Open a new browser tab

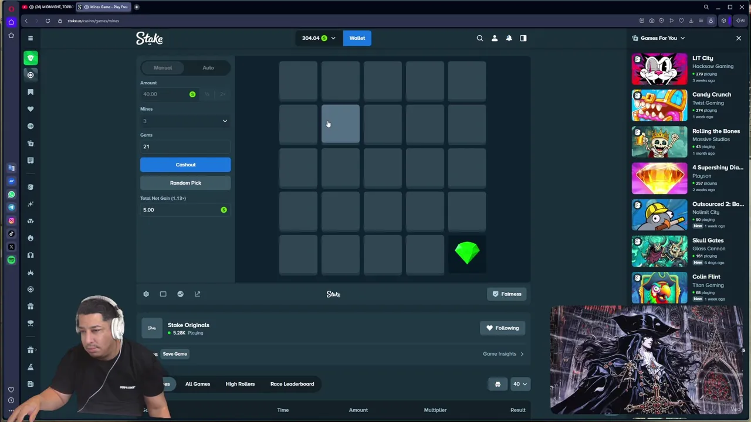coord(137,7)
